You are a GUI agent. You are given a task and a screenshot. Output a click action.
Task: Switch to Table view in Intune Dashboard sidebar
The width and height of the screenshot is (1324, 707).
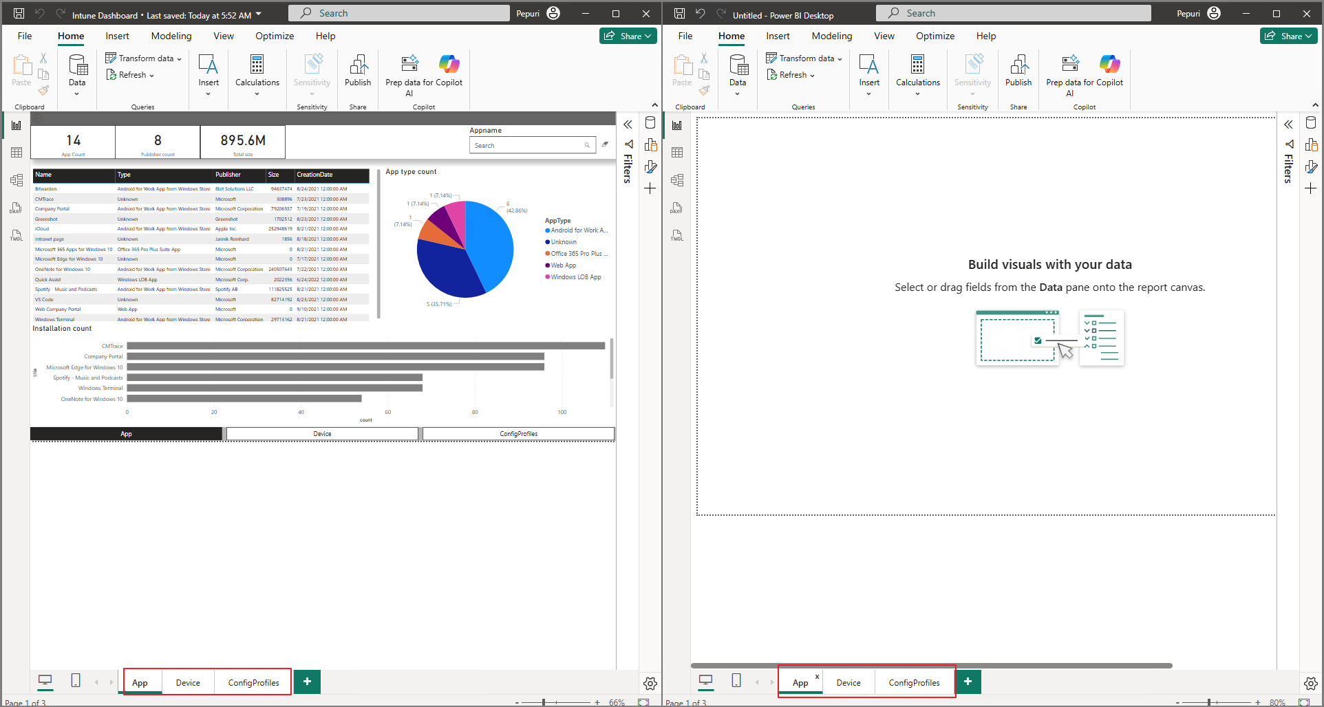(x=17, y=152)
